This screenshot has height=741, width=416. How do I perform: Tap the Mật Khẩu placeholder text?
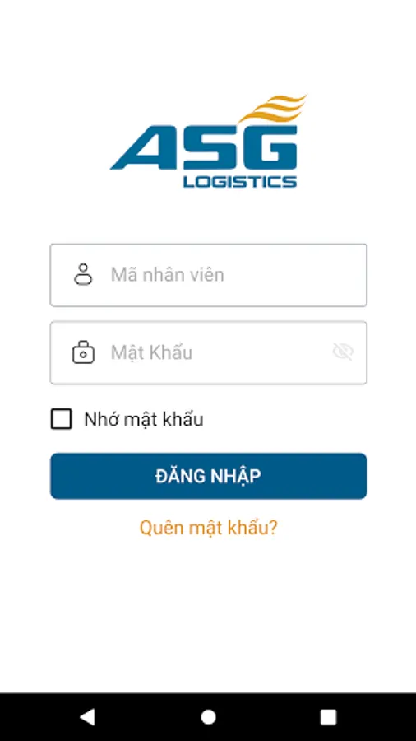tap(151, 352)
